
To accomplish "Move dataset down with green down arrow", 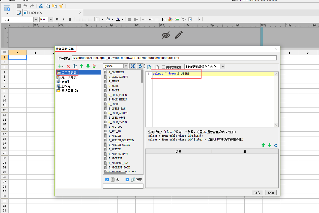I will coord(88,66).
